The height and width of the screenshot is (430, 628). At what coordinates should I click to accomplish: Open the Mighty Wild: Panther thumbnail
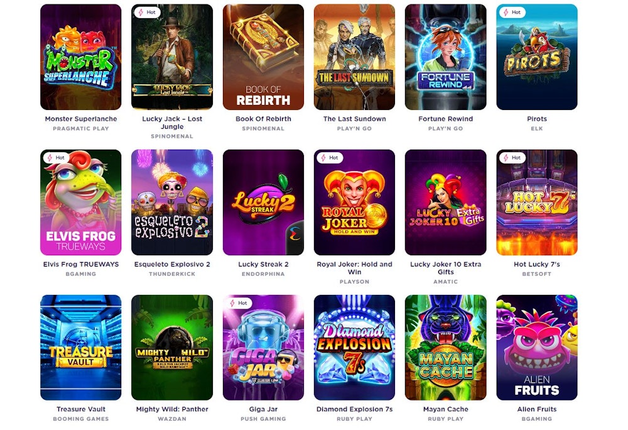172,348
